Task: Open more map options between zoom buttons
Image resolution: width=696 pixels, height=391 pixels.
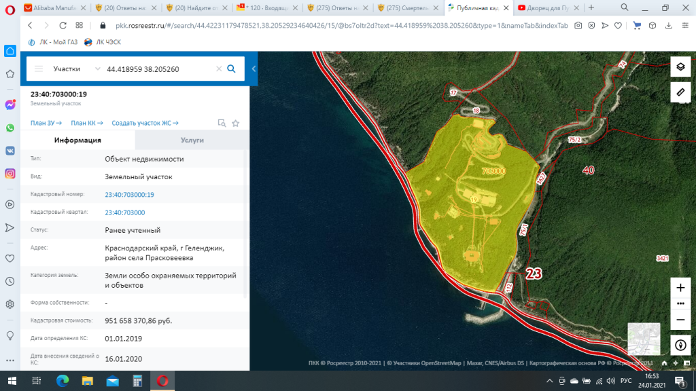Action: pos(680,303)
